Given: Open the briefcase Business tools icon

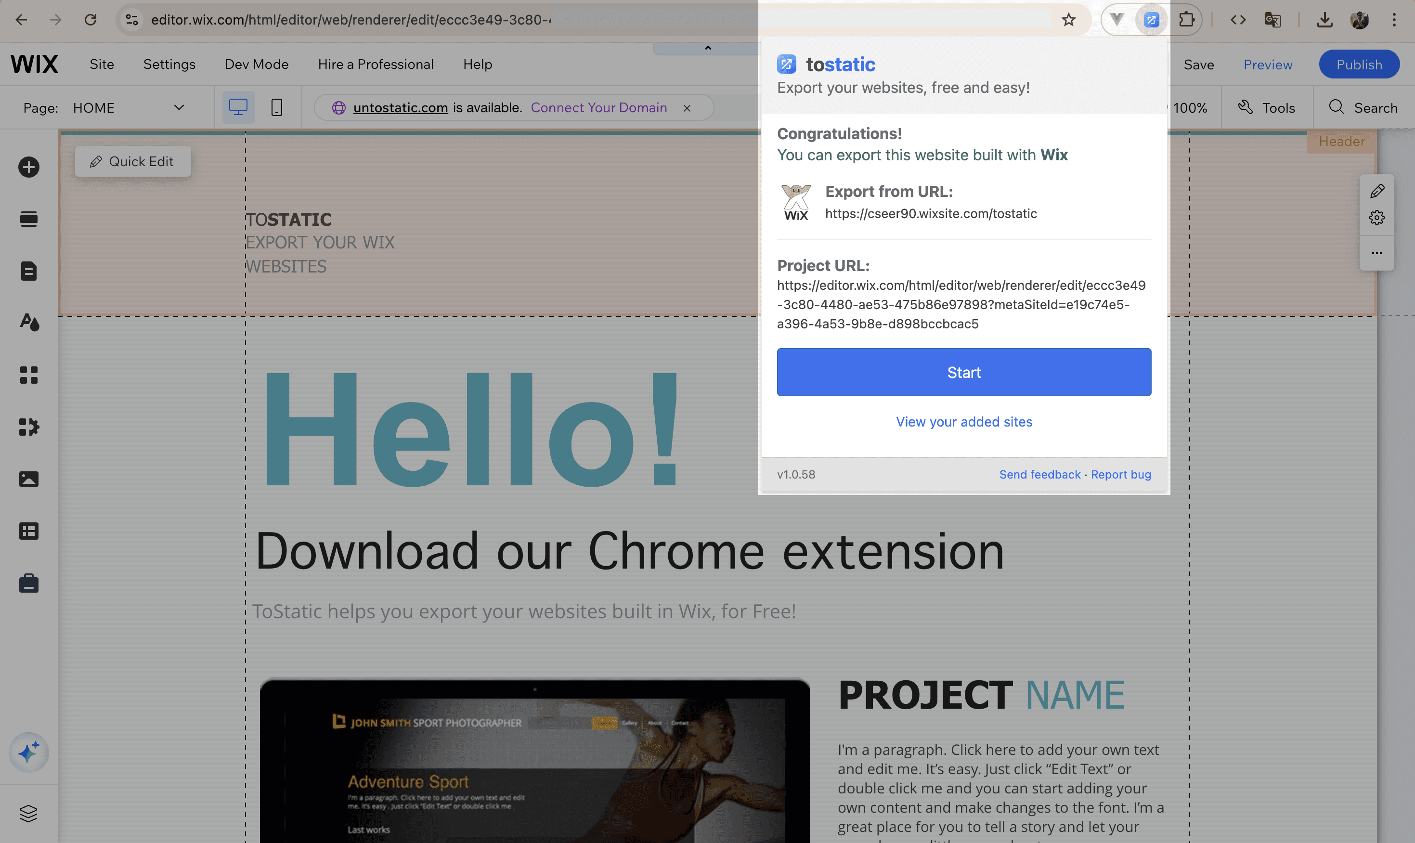Looking at the screenshot, I should pyautogui.click(x=28, y=584).
